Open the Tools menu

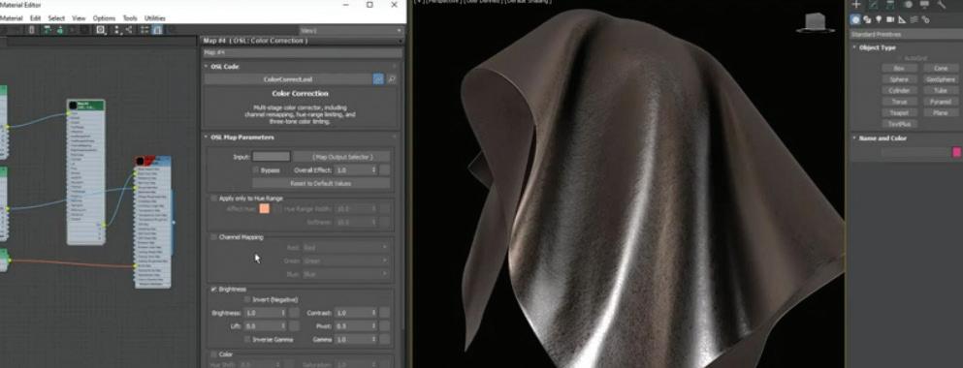click(130, 18)
